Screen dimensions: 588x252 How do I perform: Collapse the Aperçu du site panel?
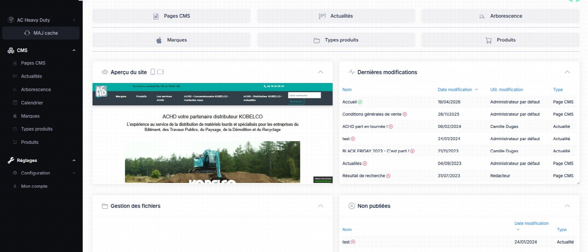pos(321,72)
